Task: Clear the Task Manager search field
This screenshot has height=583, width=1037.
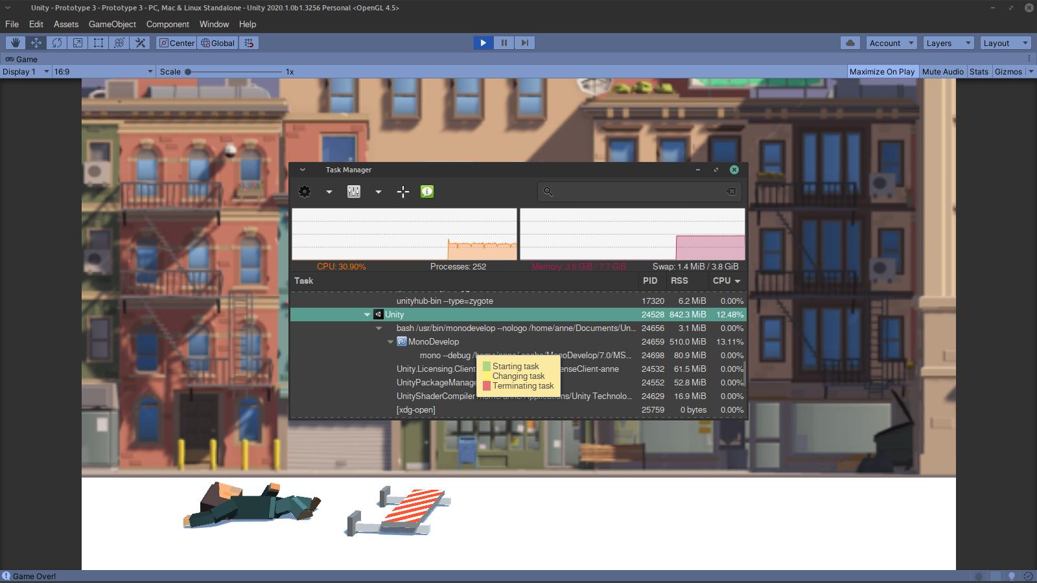Action: [x=731, y=192]
